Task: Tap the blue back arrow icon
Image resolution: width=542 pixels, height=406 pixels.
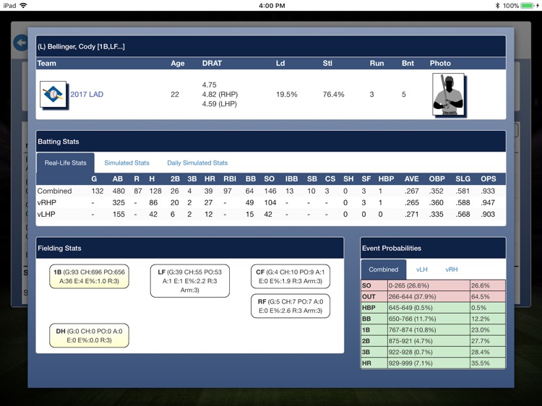Action: click(21, 43)
